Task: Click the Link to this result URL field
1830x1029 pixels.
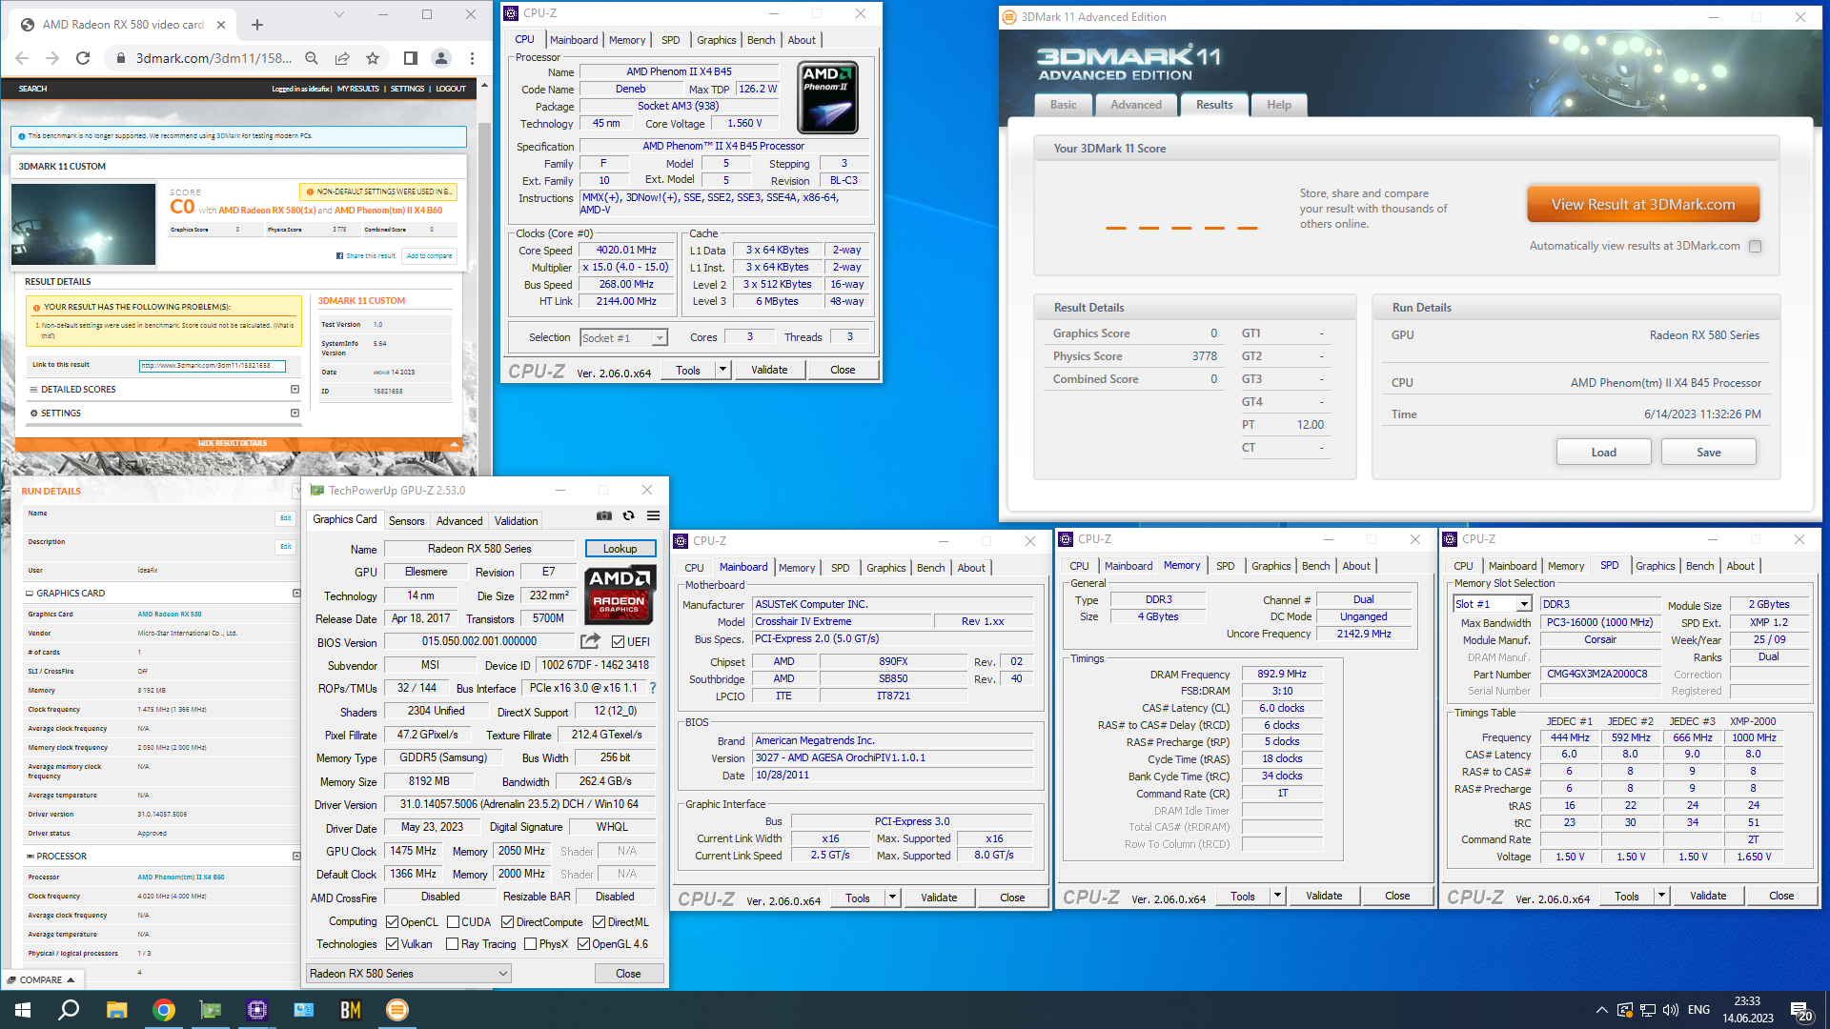Action: (x=211, y=365)
